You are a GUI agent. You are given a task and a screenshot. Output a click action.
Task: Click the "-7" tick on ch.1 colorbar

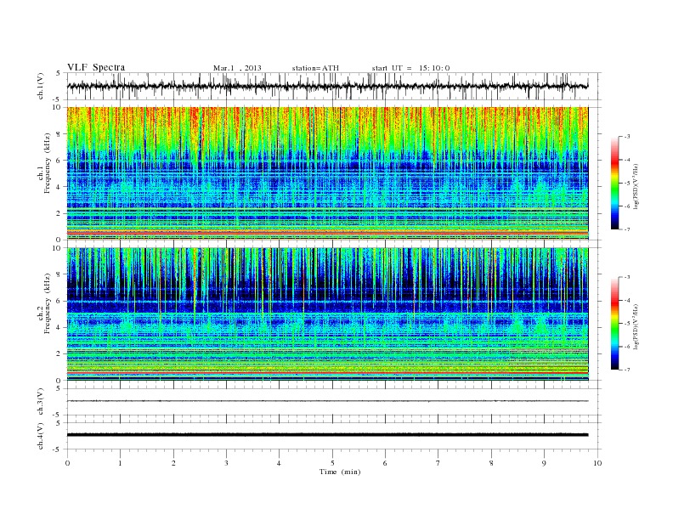(627, 229)
